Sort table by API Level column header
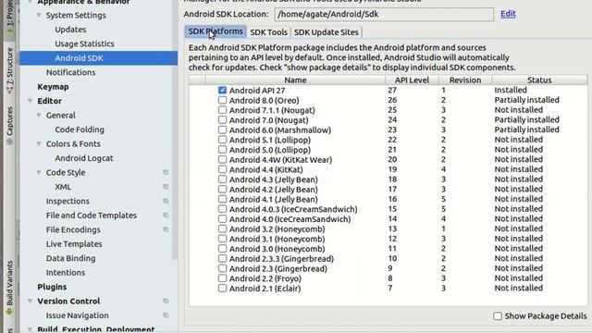The height and width of the screenshot is (333, 592). tap(412, 80)
